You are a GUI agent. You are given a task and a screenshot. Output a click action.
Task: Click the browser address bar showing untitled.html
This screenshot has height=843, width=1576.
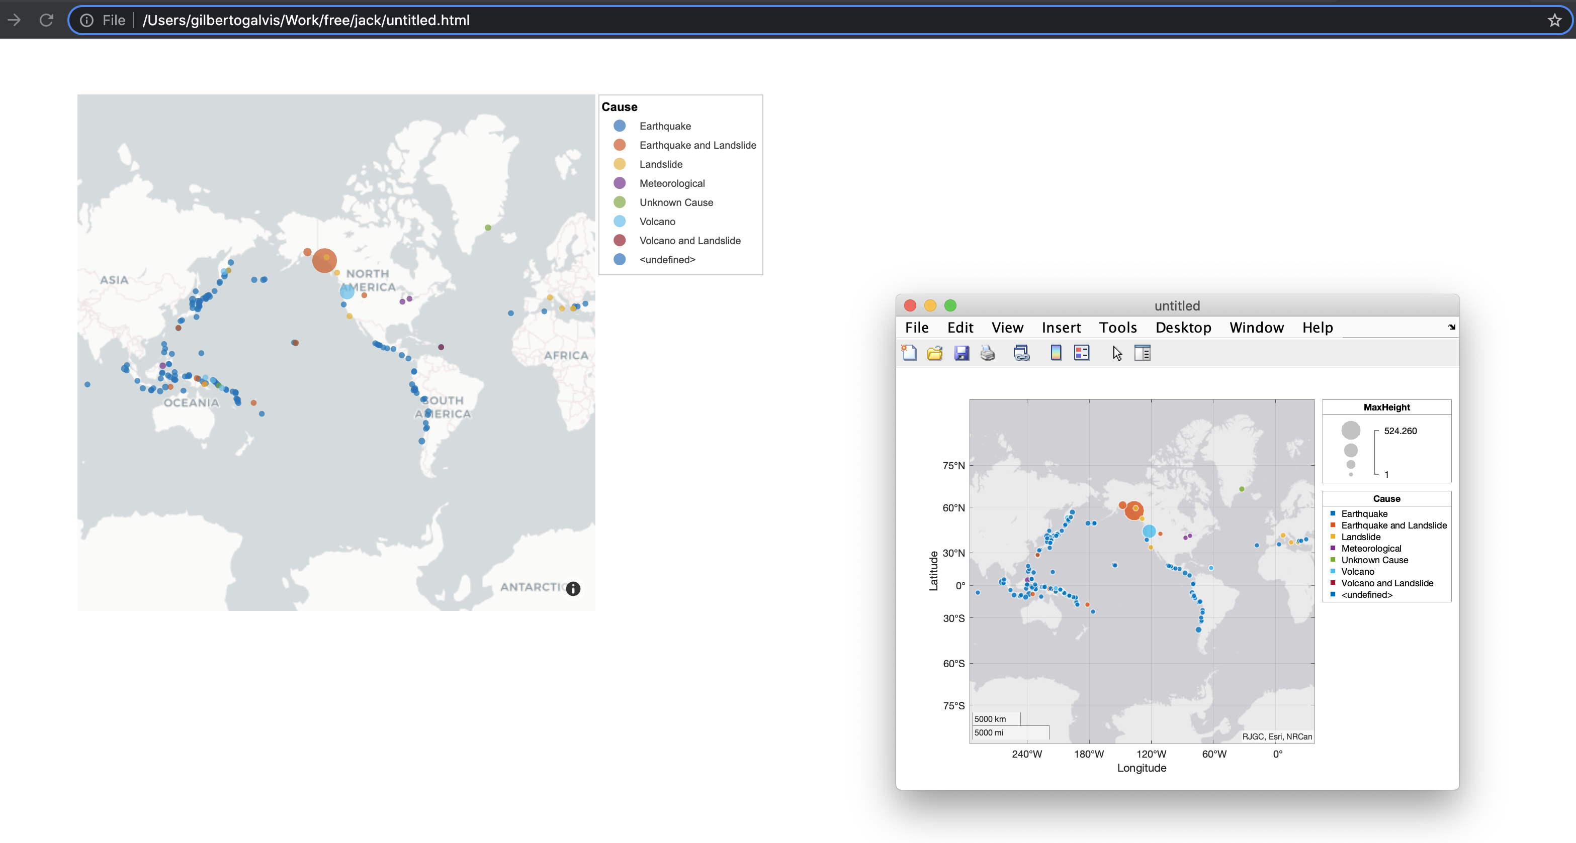306,20
